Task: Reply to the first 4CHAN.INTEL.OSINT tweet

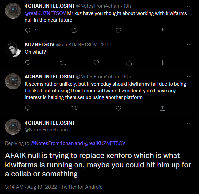Action: [28, 31]
